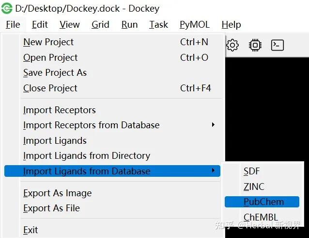Open the terminal console toolbar icon
Image resolution: width=309 pixels, height=238 pixels.
click(x=277, y=45)
